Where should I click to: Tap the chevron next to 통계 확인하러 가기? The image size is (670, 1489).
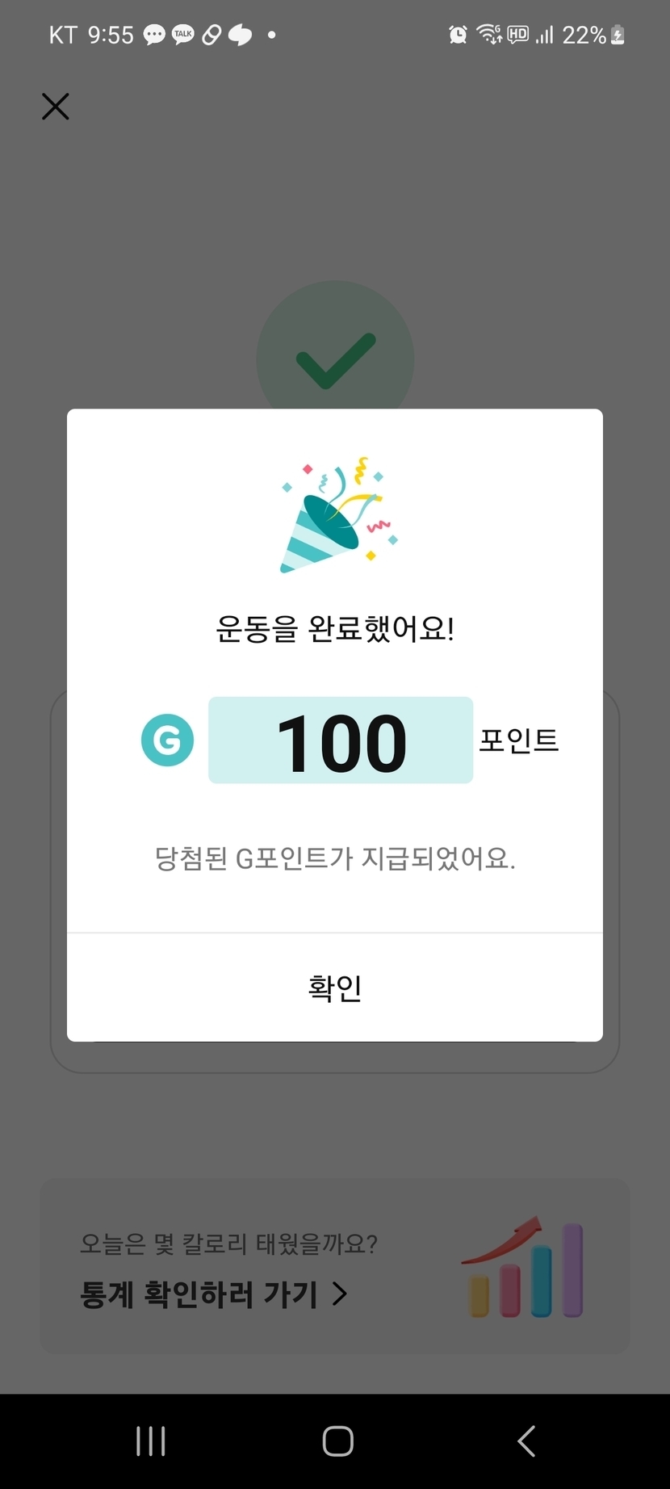coord(340,1294)
